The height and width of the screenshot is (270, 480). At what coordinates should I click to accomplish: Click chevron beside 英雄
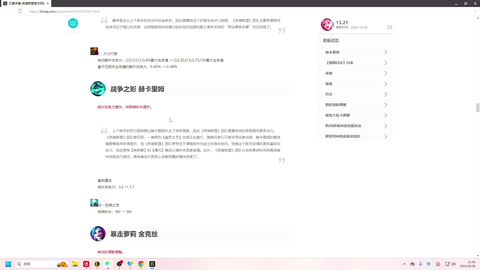point(386,73)
